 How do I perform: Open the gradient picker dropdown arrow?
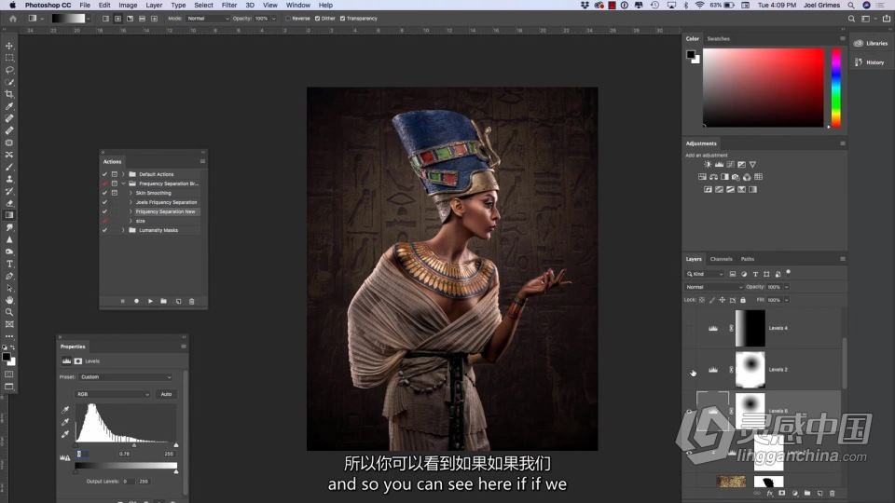[x=88, y=19]
